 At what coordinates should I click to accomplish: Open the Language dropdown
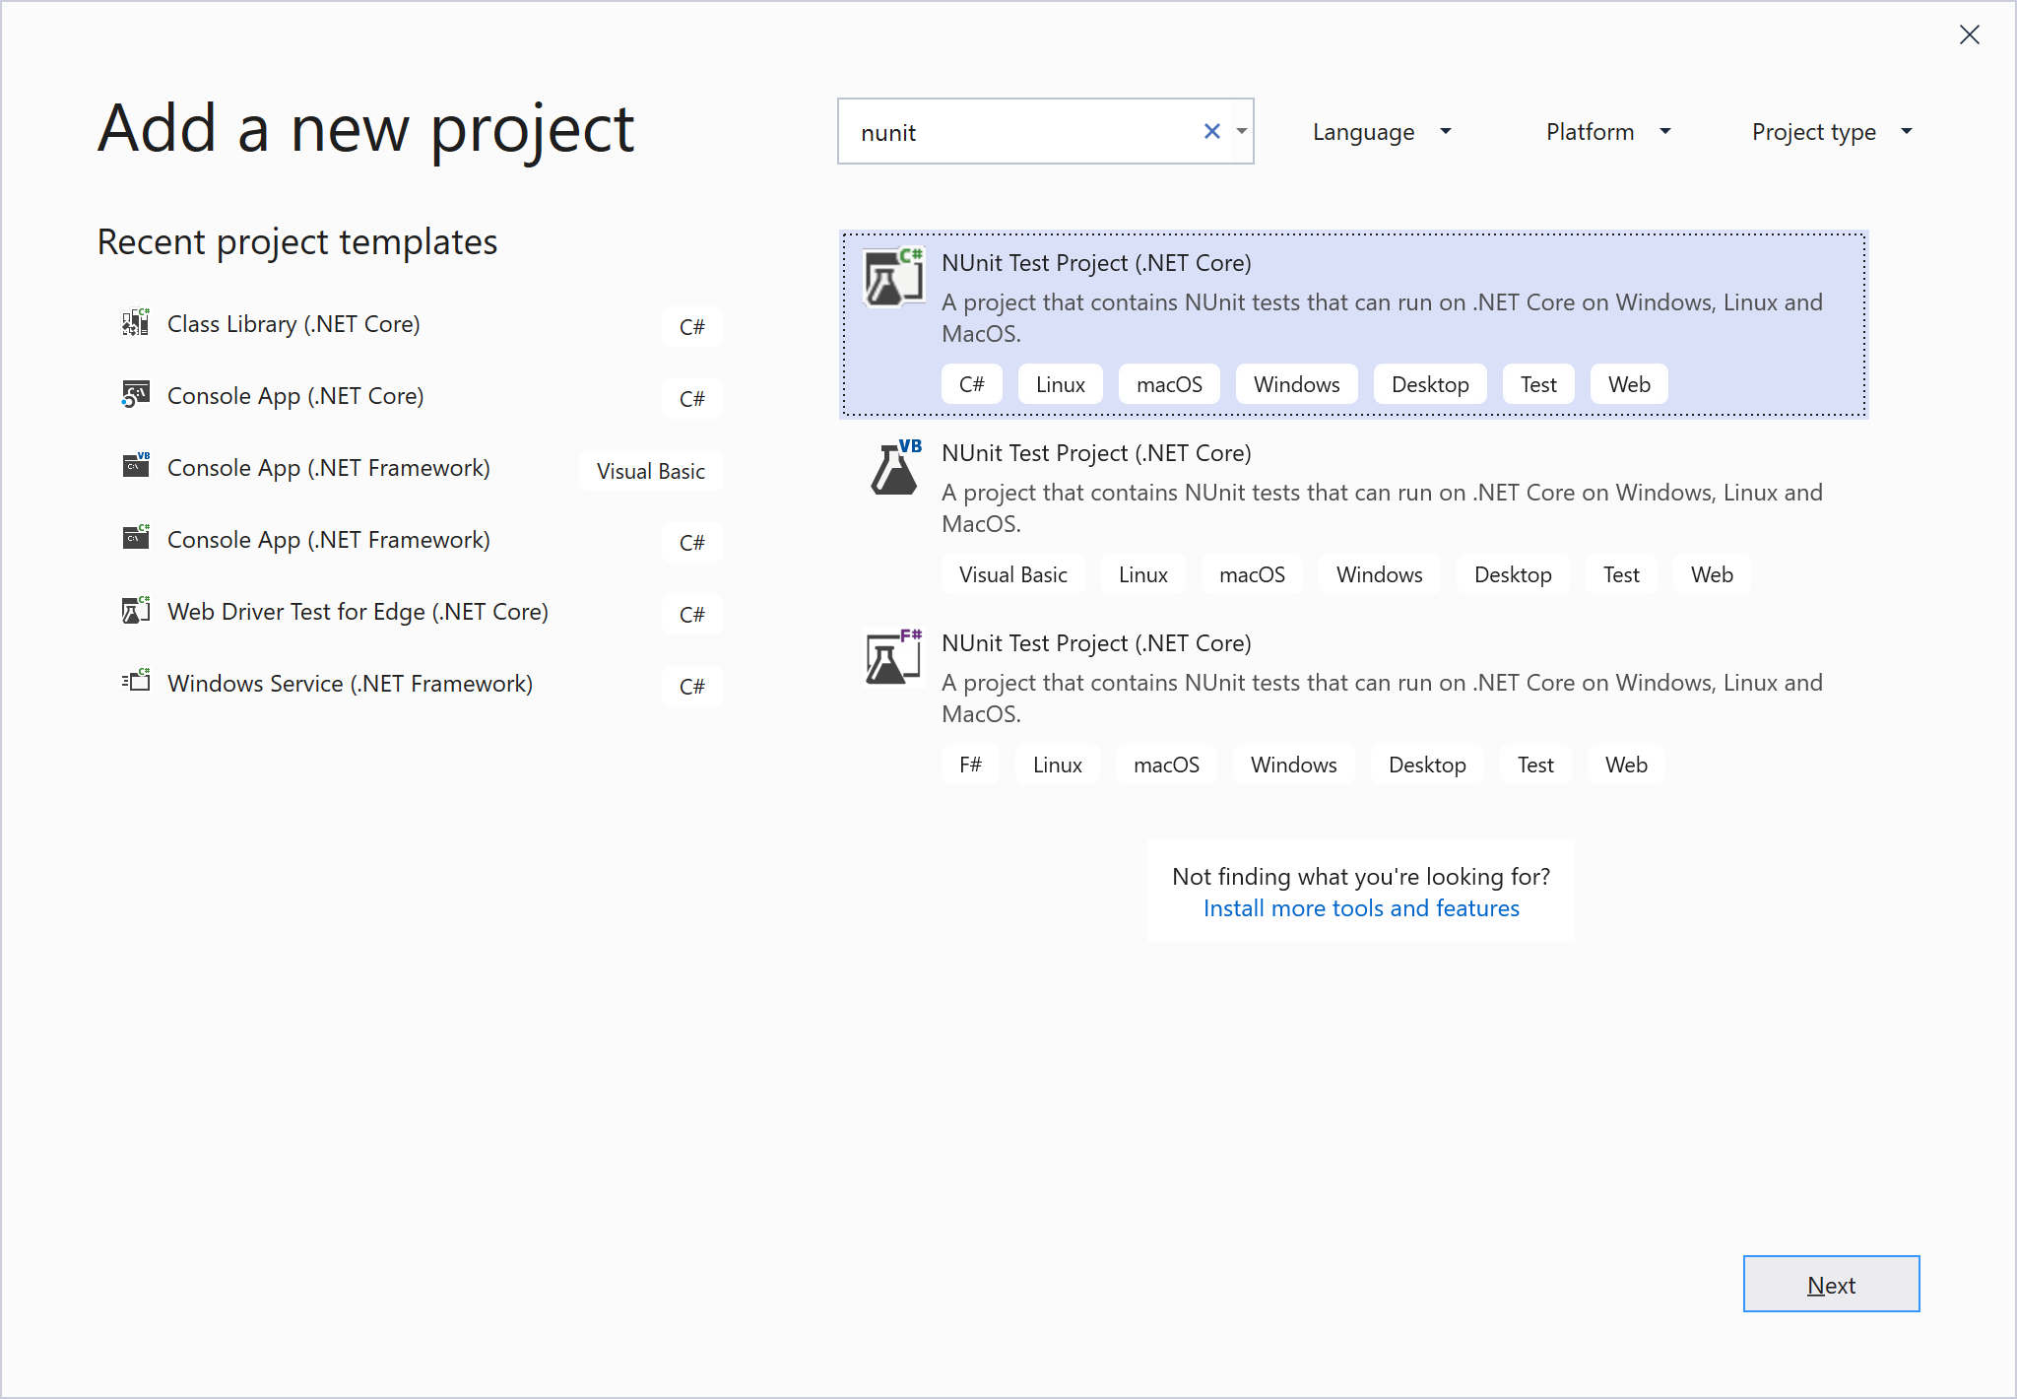pyautogui.click(x=1381, y=131)
